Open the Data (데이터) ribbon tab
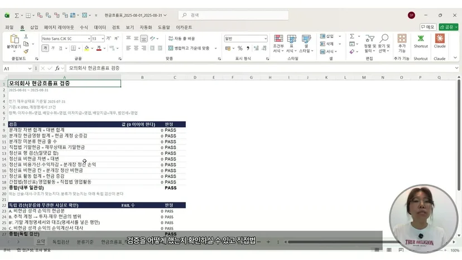The width and height of the screenshot is (462, 260). (x=100, y=27)
